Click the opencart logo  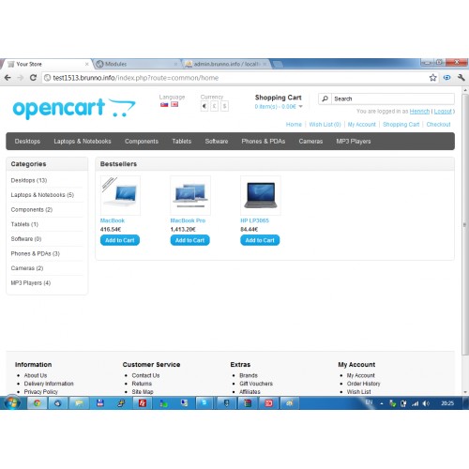click(74, 109)
